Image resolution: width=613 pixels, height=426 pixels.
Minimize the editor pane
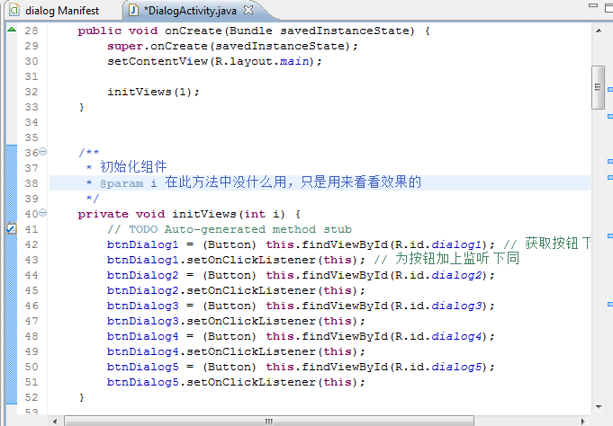coord(593,5)
